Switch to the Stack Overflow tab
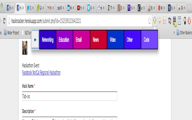The height and width of the screenshot is (120, 192). 151,8
